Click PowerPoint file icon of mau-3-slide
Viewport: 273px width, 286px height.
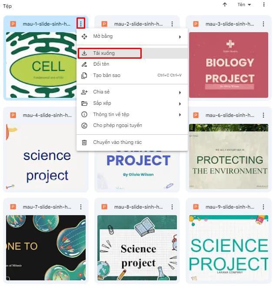coord(196,24)
